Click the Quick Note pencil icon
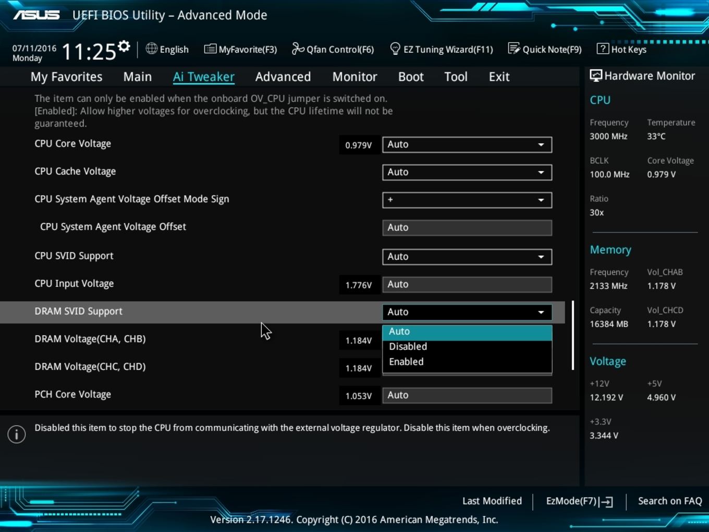The width and height of the screenshot is (709, 532). (x=514, y=49)
